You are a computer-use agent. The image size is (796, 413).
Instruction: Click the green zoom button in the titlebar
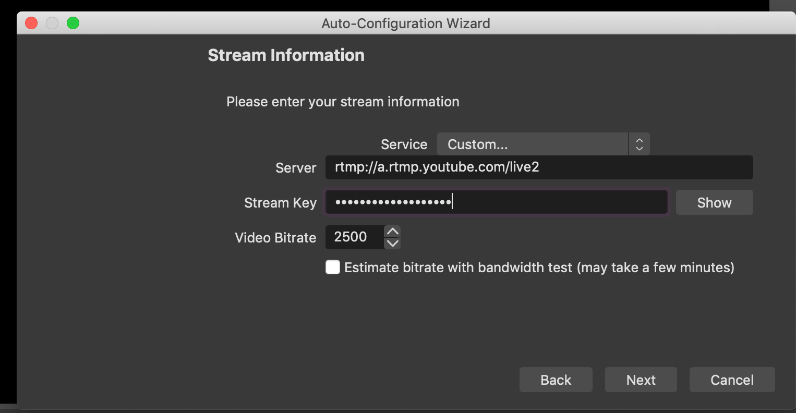click(74, 23)
